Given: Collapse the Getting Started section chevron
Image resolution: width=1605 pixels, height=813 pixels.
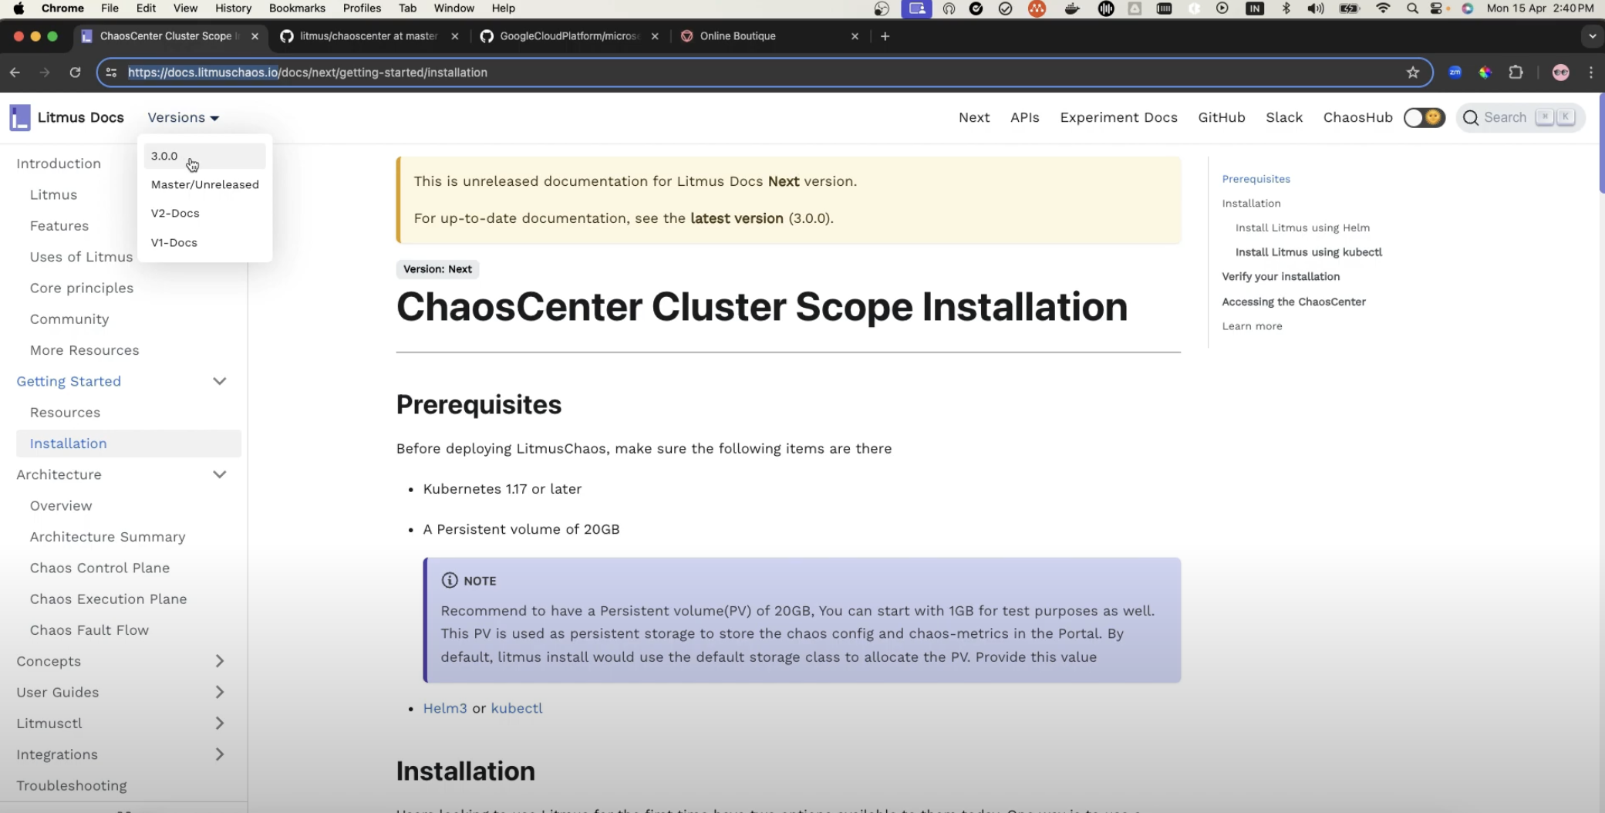Looking at the screenshot, I should tap(220, 381).
